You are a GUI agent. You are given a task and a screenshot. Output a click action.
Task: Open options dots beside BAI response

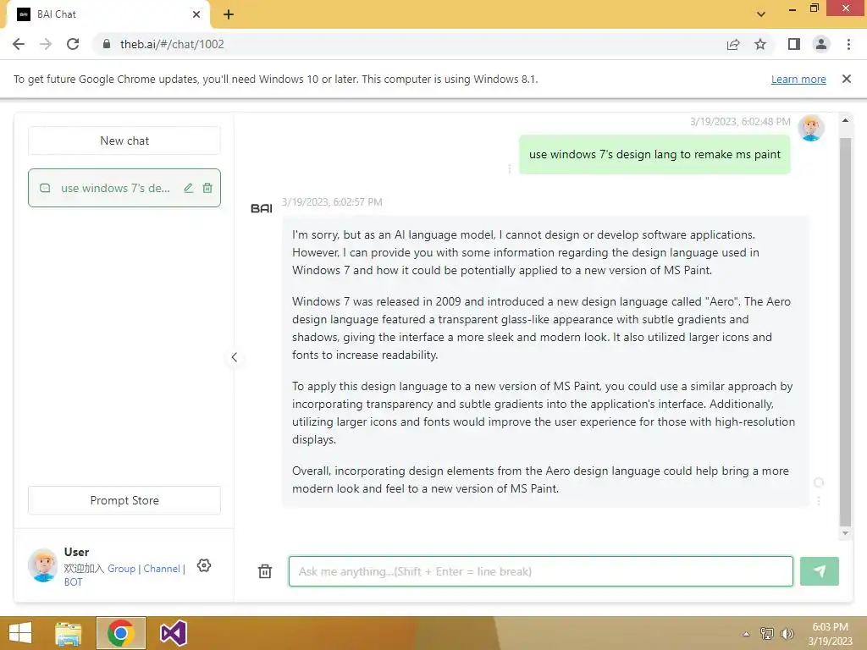point(819,501)
